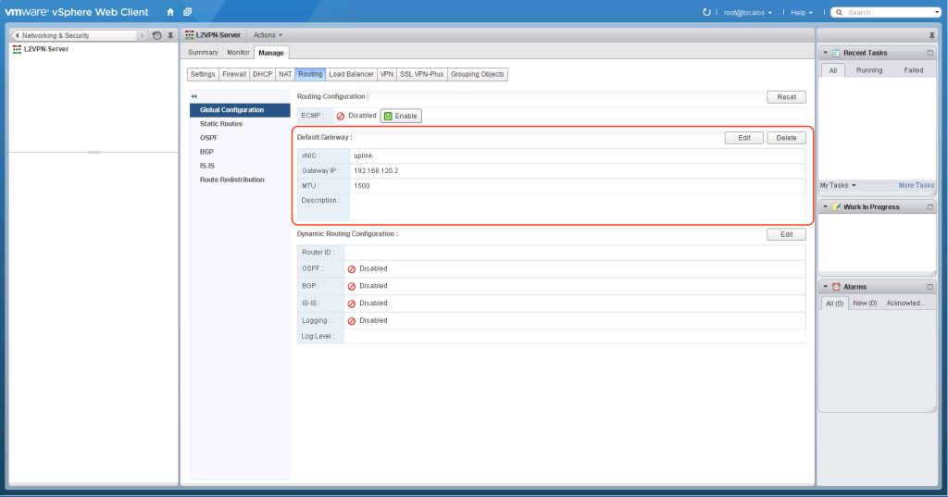
Task: Switch to the Summary tab
Action: (x=203, y=53)
